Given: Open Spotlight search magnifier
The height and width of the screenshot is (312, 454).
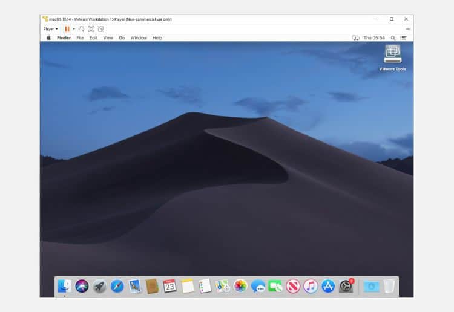Looking at the screenshot, I should (x=393, y=38).
